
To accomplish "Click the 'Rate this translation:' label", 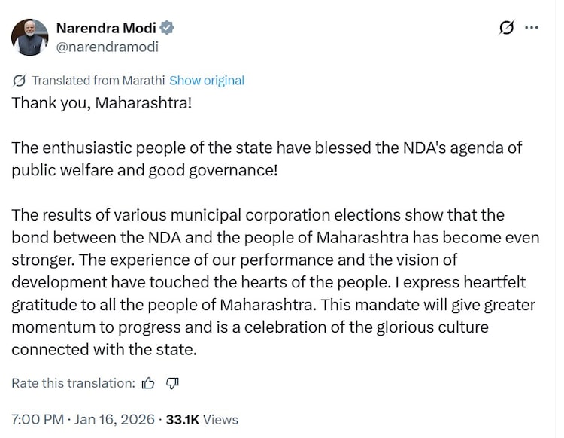I will coord(73,383).
